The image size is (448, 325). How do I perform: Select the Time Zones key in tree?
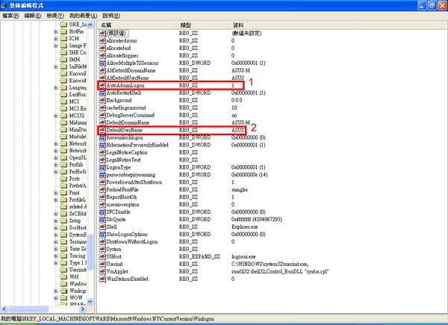tap(78, 249)
